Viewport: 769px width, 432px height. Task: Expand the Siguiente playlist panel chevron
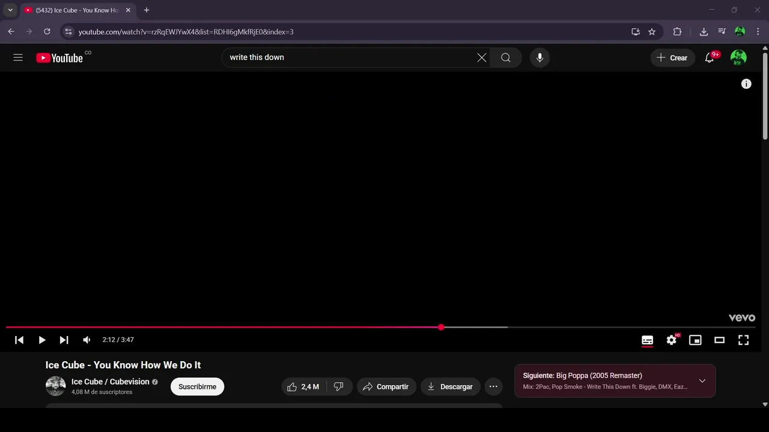(x=702, y=381)
